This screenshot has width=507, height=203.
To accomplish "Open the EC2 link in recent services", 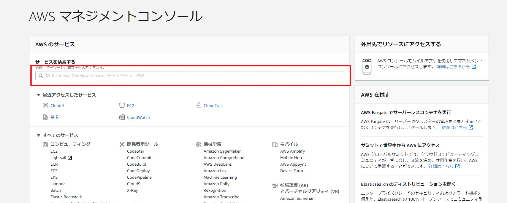I will click(x=131, y=106).
